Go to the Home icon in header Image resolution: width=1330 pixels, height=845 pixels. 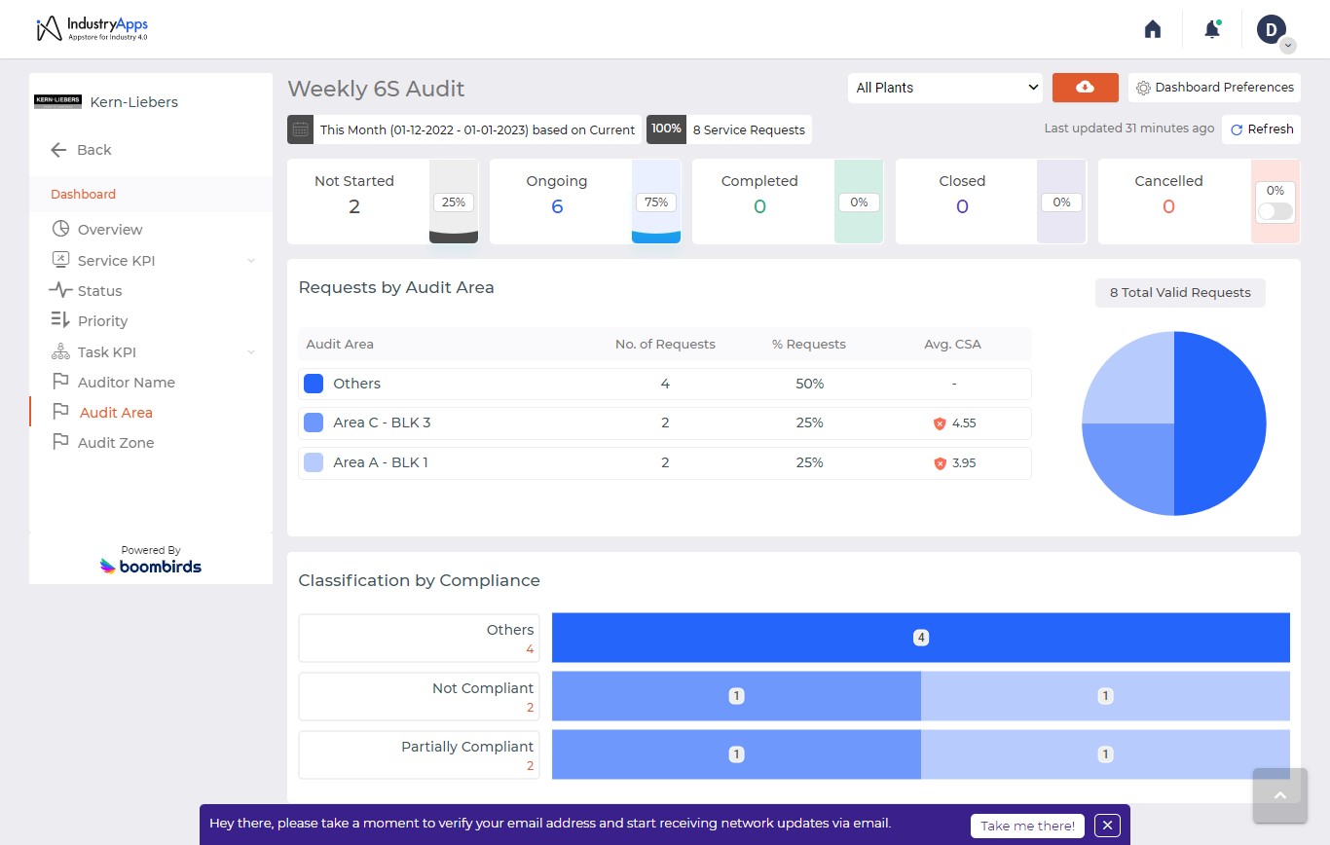click(1153, 29)
